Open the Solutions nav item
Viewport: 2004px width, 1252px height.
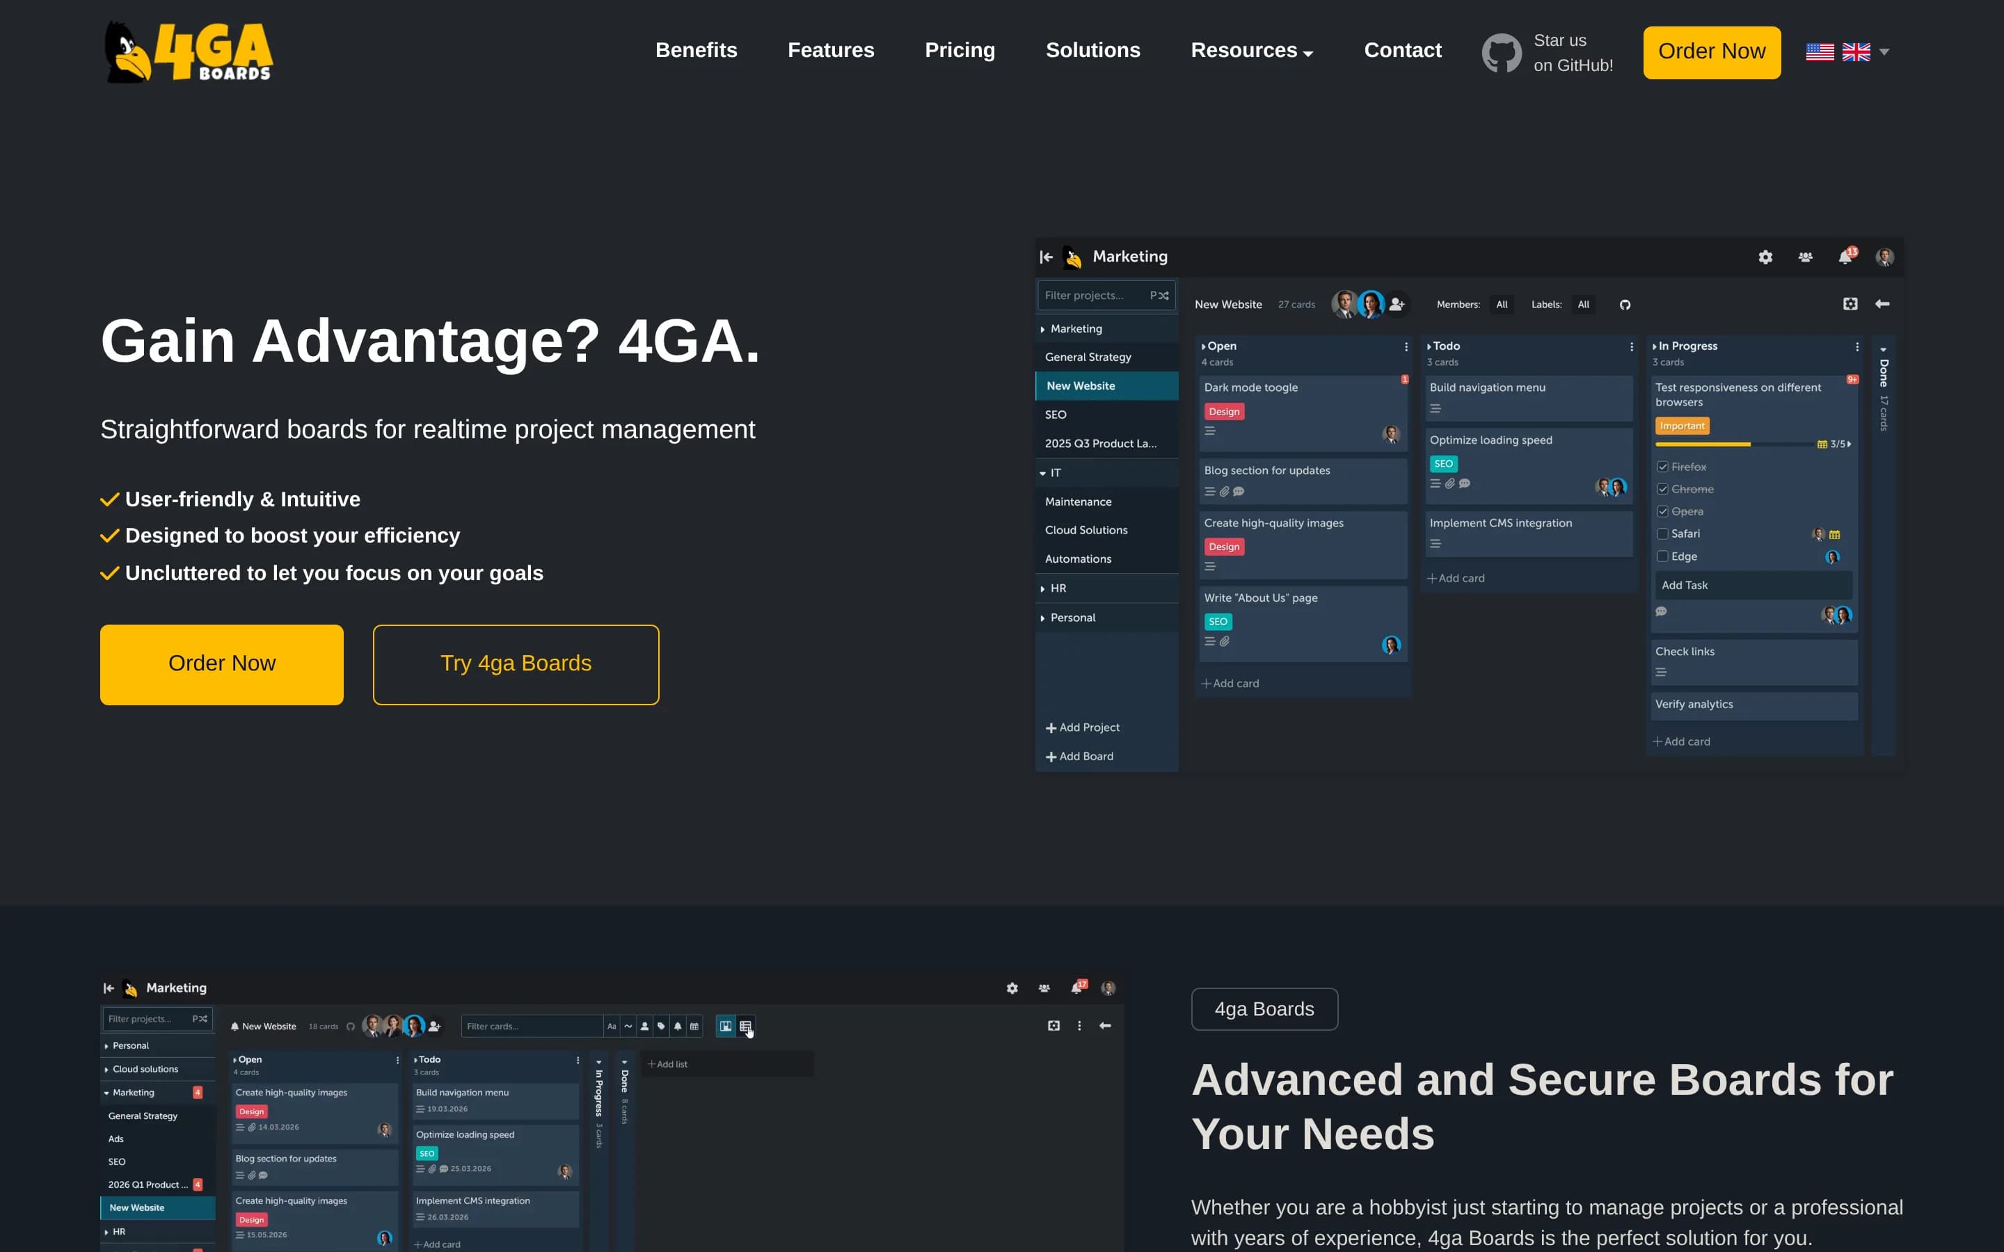(x=1092, y=51)
